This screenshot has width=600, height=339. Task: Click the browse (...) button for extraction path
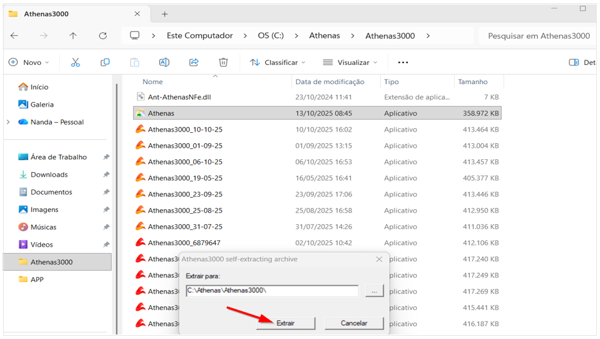click(x=375, y=291)
